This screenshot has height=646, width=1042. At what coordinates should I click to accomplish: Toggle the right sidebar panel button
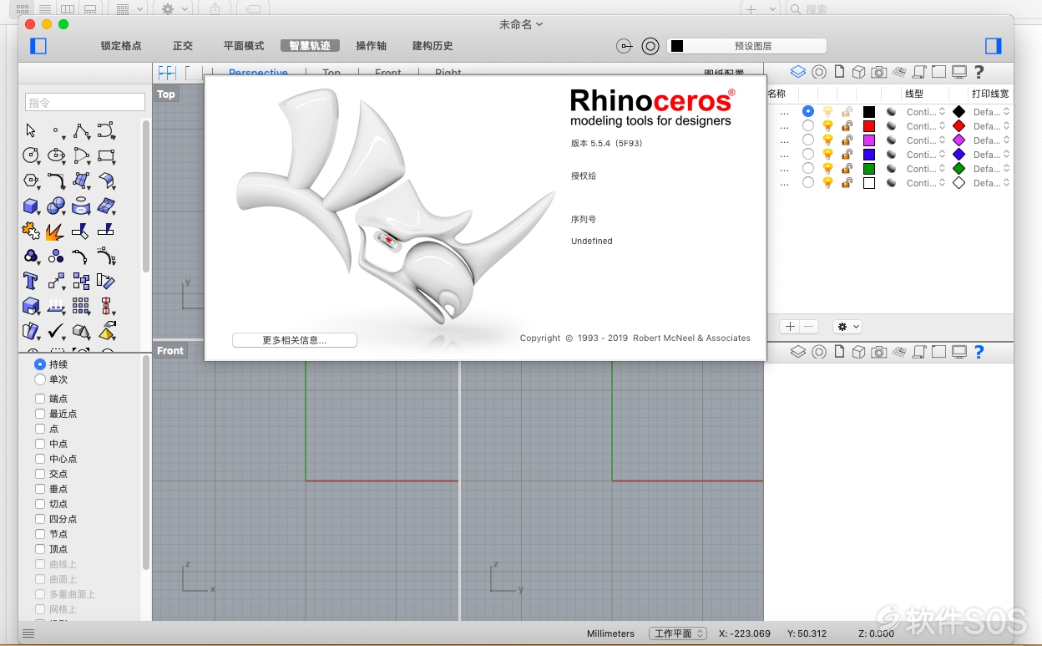(x=993, y=46)
